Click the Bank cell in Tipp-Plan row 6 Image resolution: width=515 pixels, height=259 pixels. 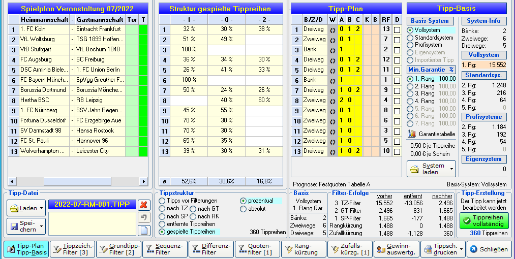tap(315, 80)
